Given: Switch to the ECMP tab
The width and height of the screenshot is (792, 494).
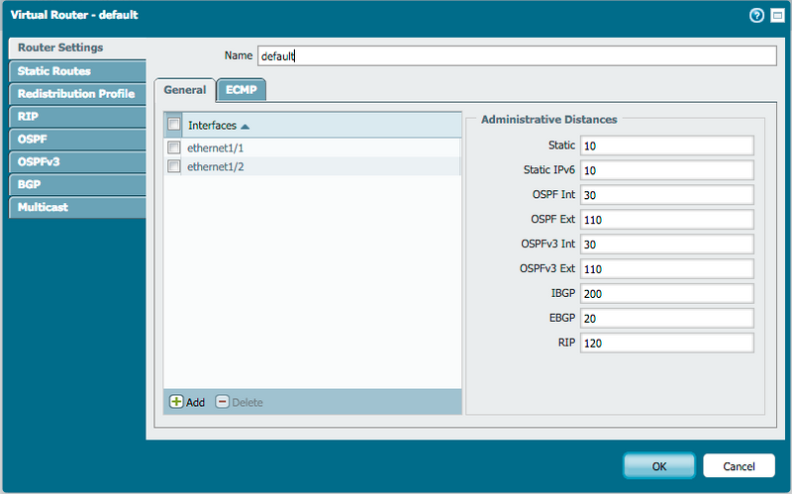Looking at the screenshot, I should click(241, 89).
